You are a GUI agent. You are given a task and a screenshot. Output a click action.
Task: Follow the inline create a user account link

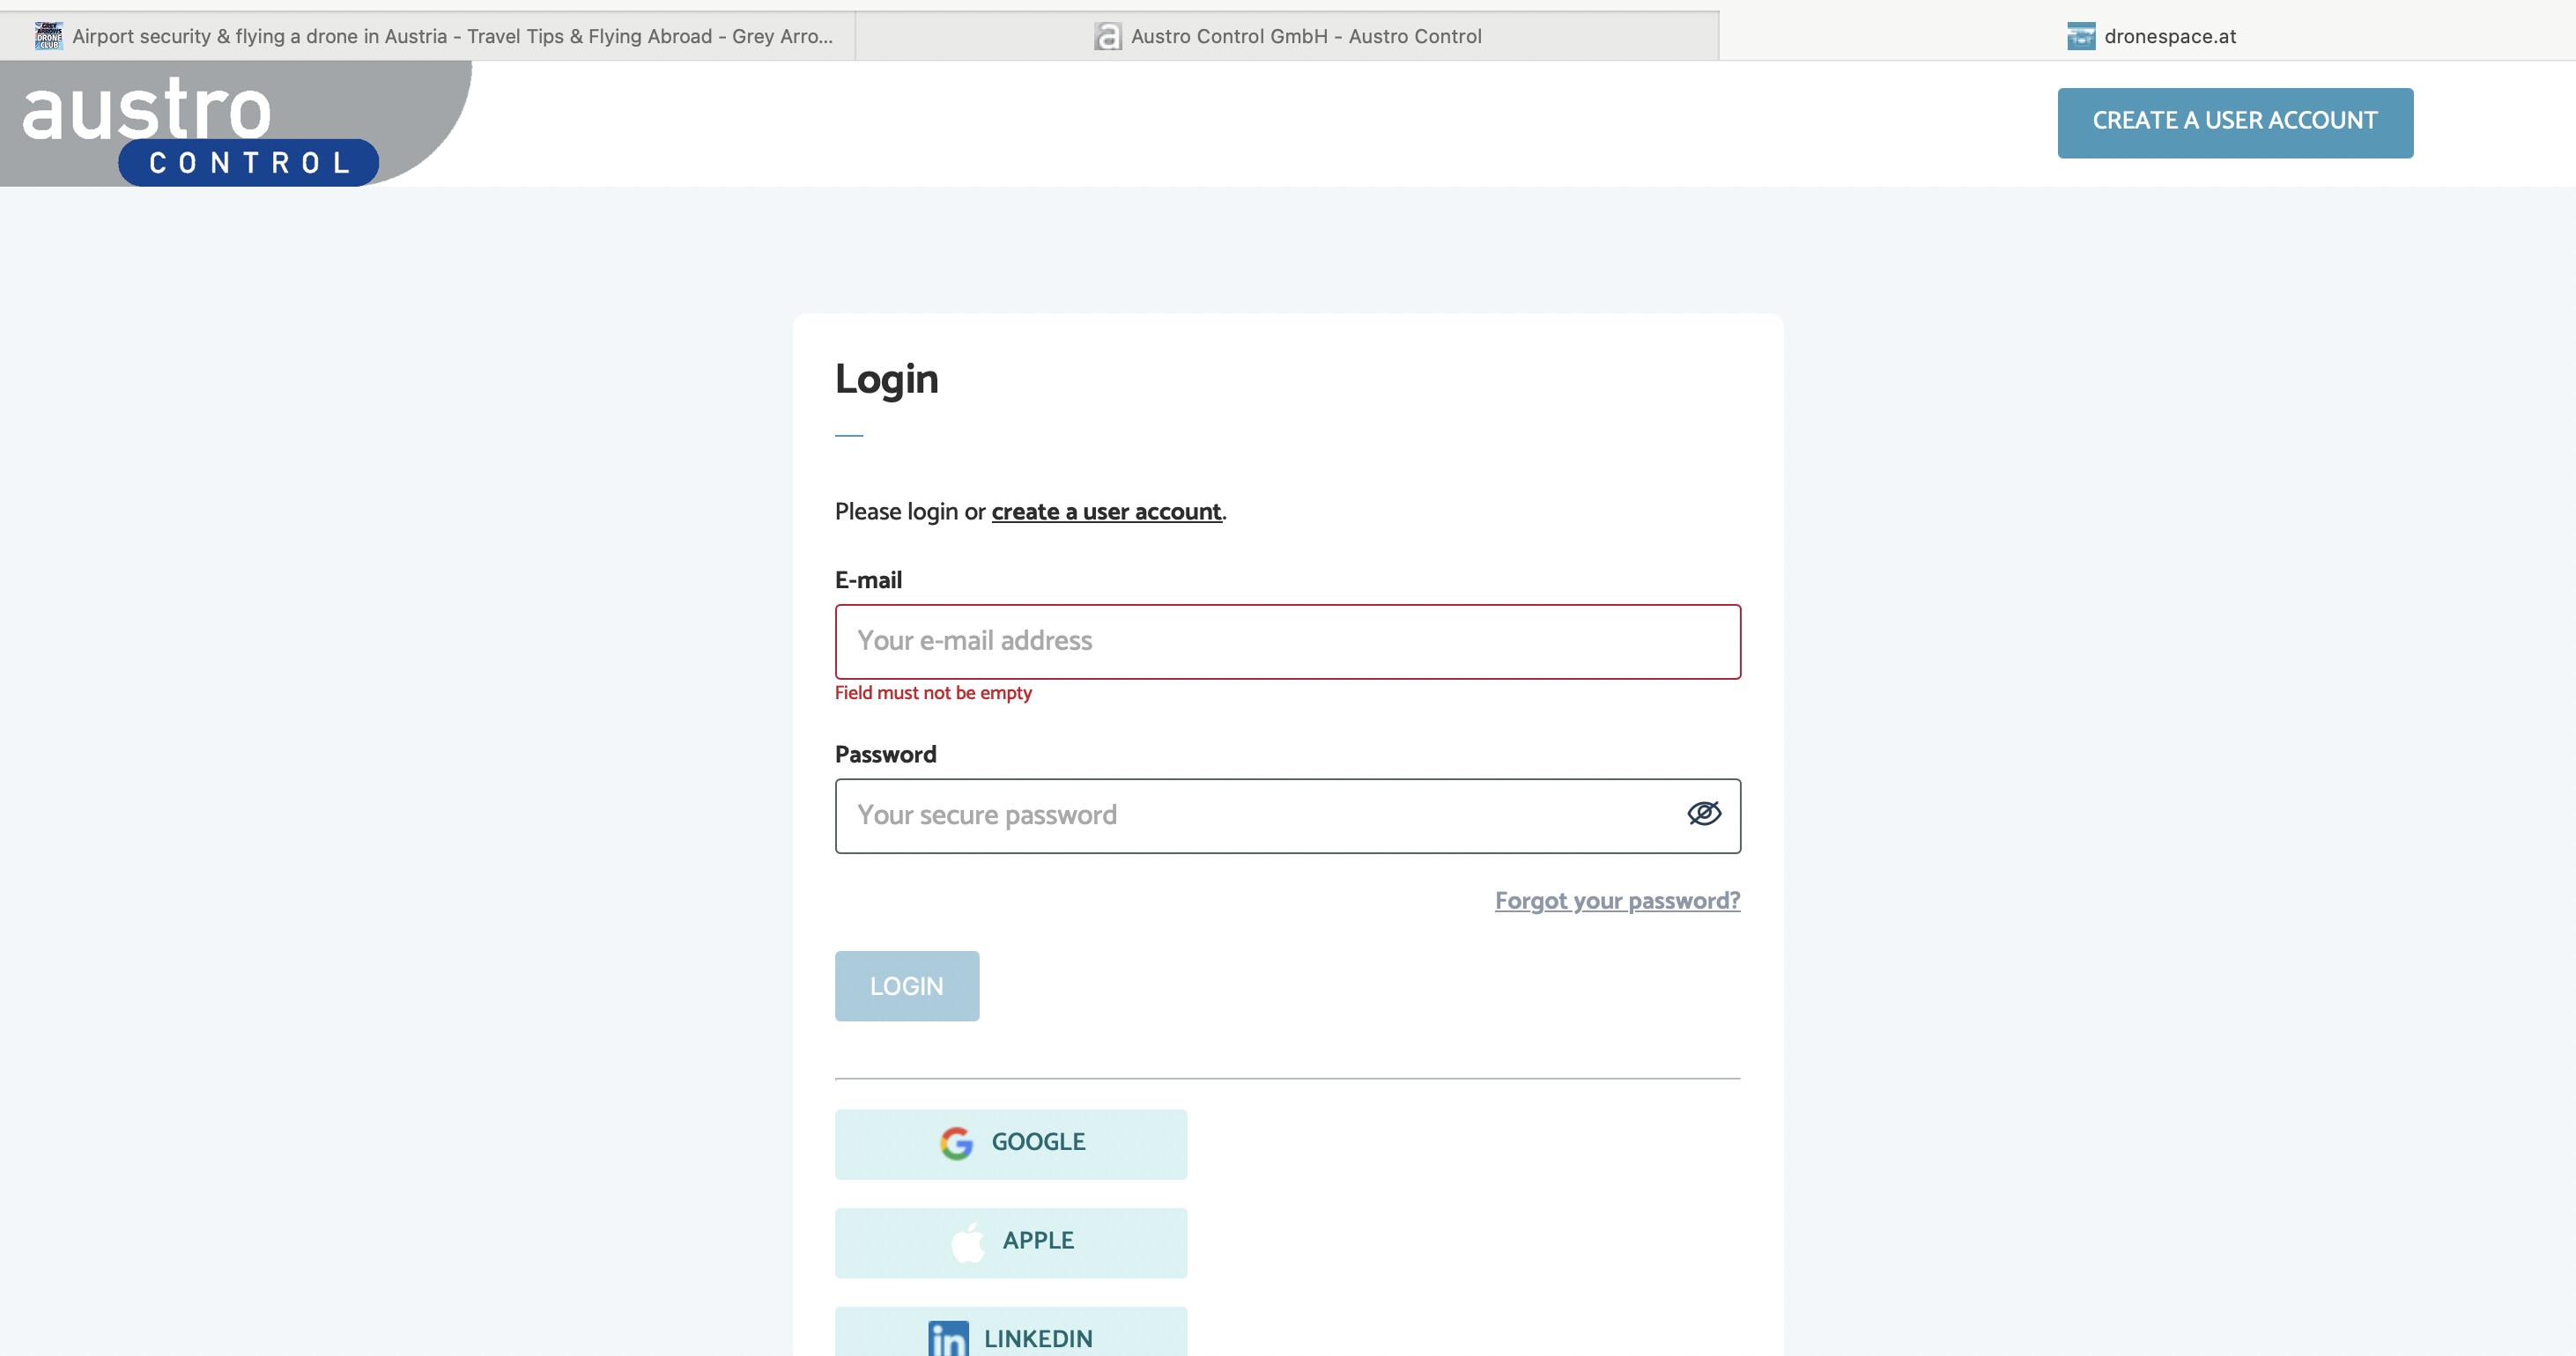tap(1106, 512)
